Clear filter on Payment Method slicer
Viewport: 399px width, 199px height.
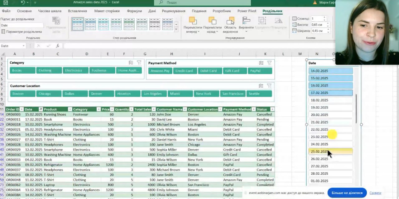(x=269, y=63)
